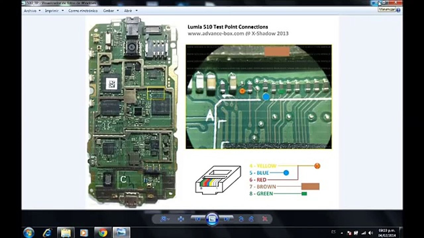Click the 'www.advance-box.com @ X-Shadow 2013' text
424x238 pixels.
[238, 33]
